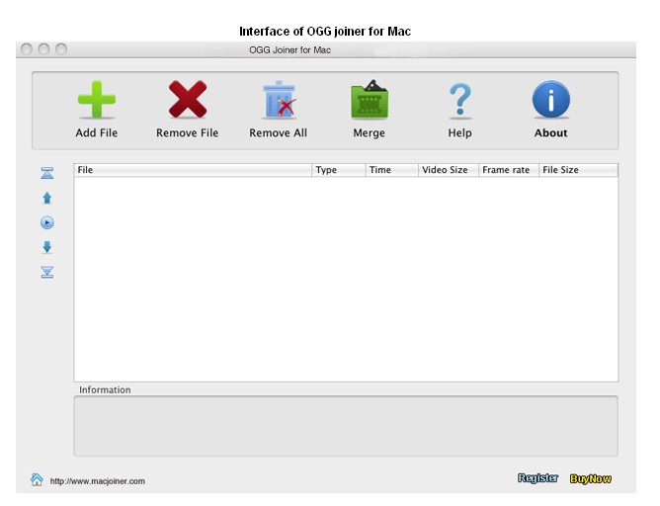This screenshot has width=660, height=506.
Task: Close the OGG Joiner for Mac window
Action: pos(27,49)
